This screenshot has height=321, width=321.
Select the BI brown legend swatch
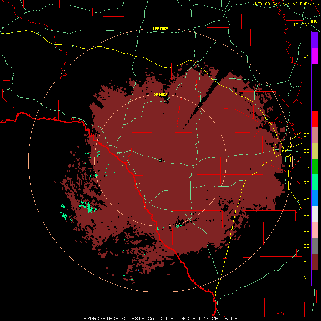pyautogui.click(x=315, y=262)
